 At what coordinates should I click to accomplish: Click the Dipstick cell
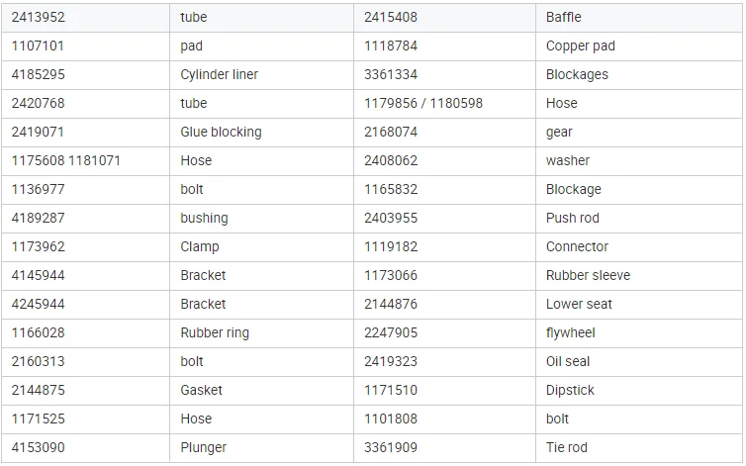[570, 390]
